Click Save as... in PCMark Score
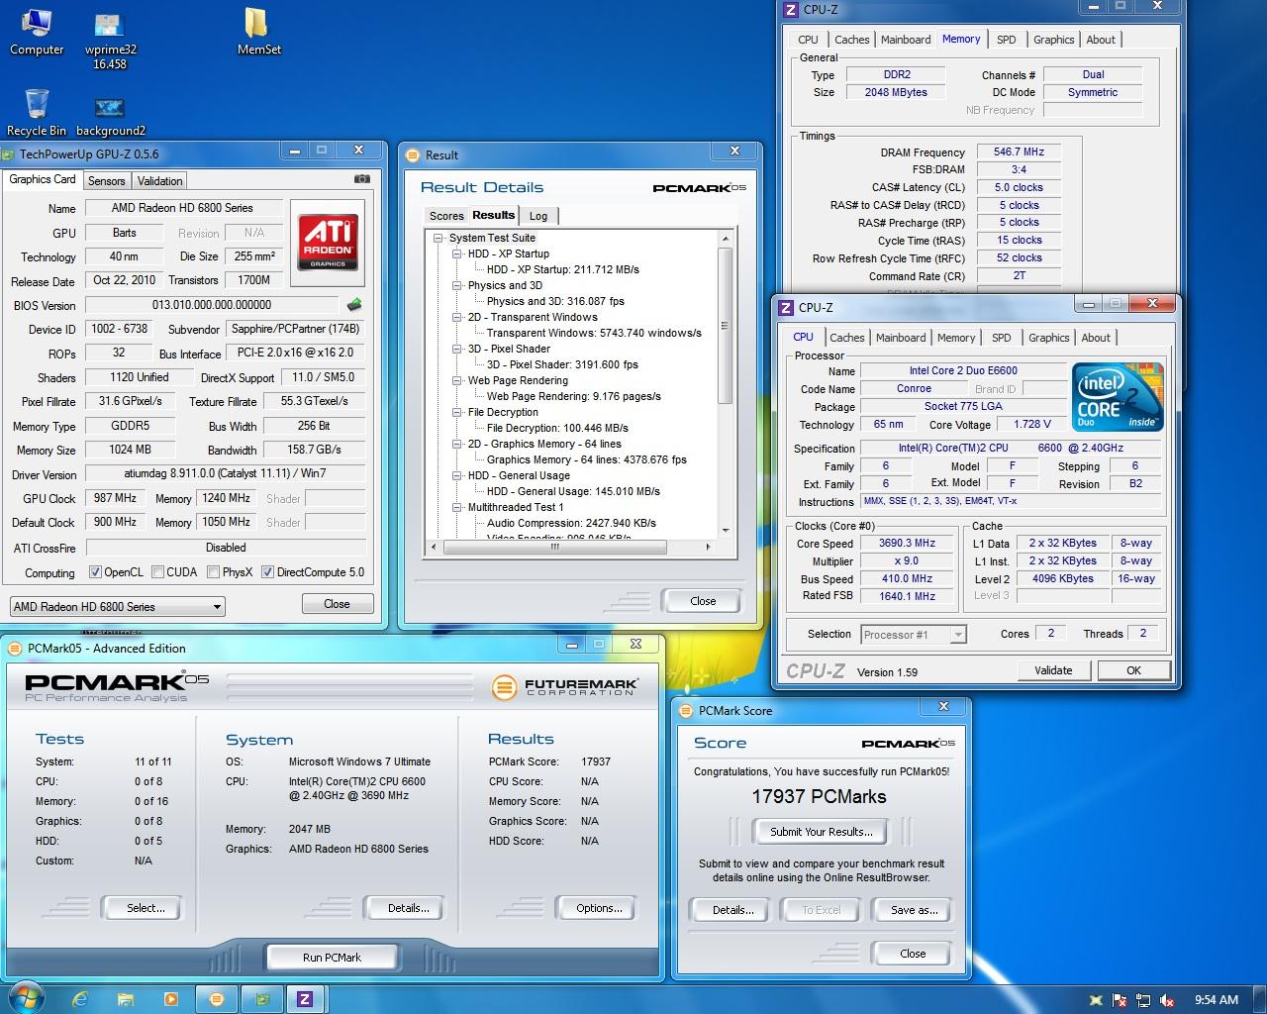Image resolution: width=1267 pixels, height=1014 pixels. (914, 910)
